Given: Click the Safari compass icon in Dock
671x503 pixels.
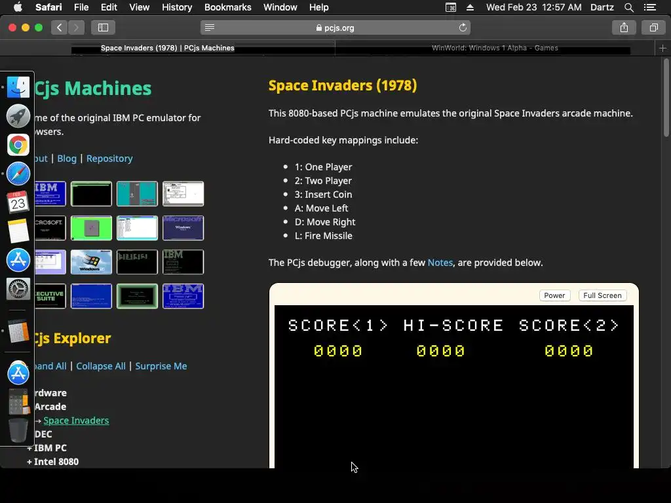Looking at the screenshot, I should pos(18,174).
